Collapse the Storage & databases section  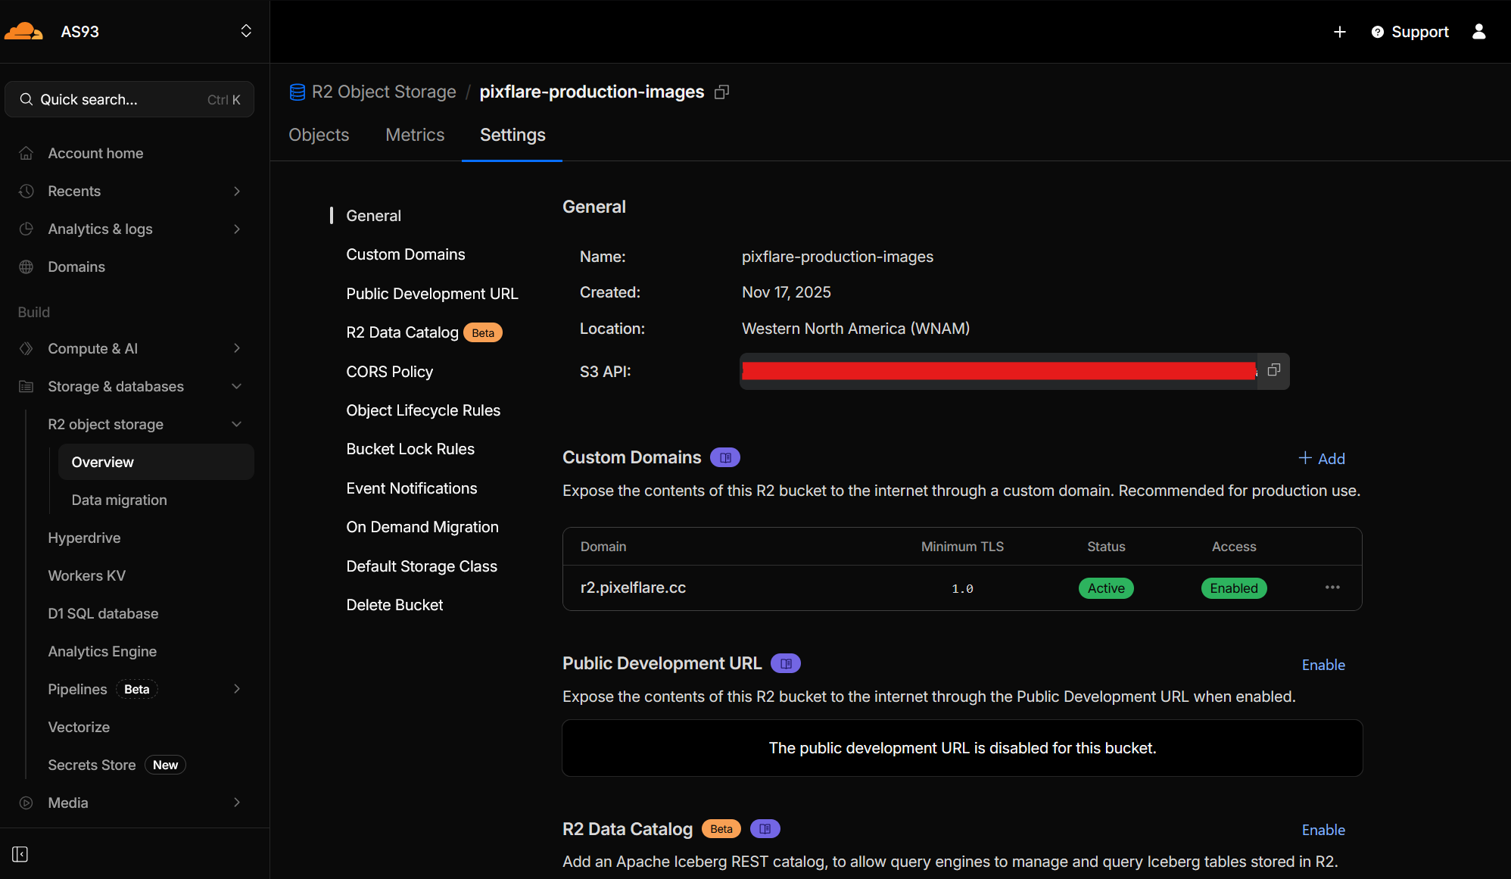(237, 386)
